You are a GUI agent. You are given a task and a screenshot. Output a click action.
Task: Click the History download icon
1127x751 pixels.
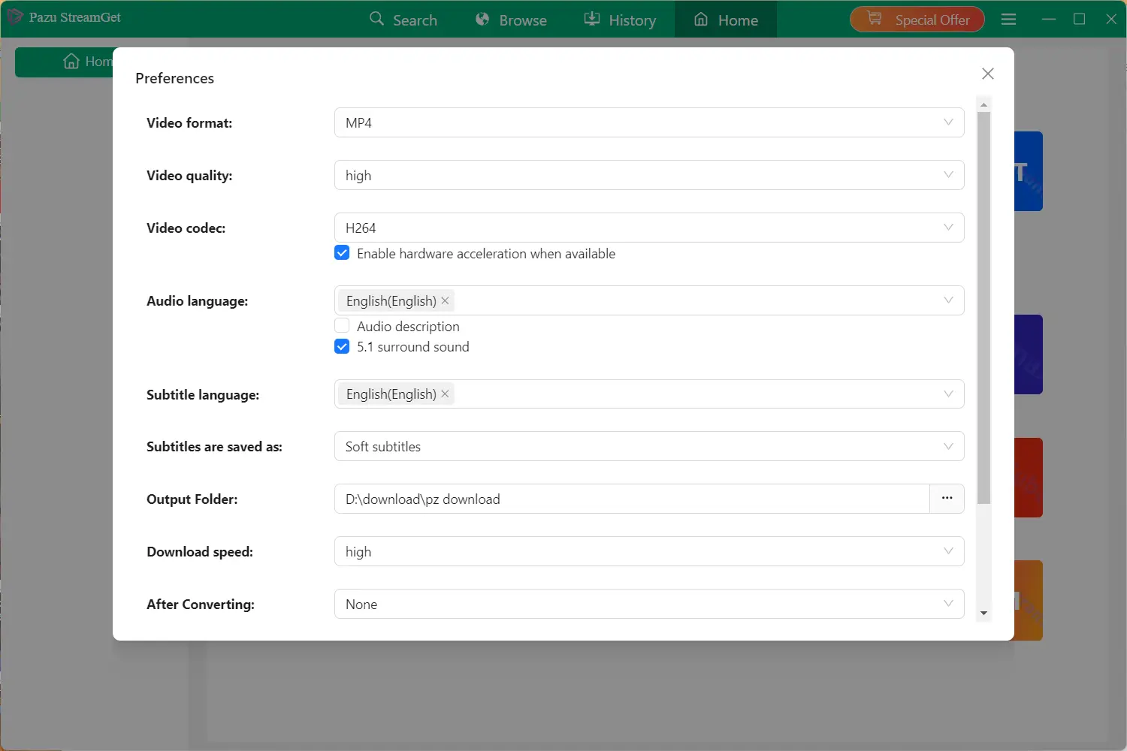(592, 19)
